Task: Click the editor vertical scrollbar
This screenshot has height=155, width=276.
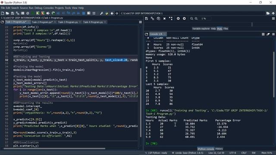Action: (141, 102)
